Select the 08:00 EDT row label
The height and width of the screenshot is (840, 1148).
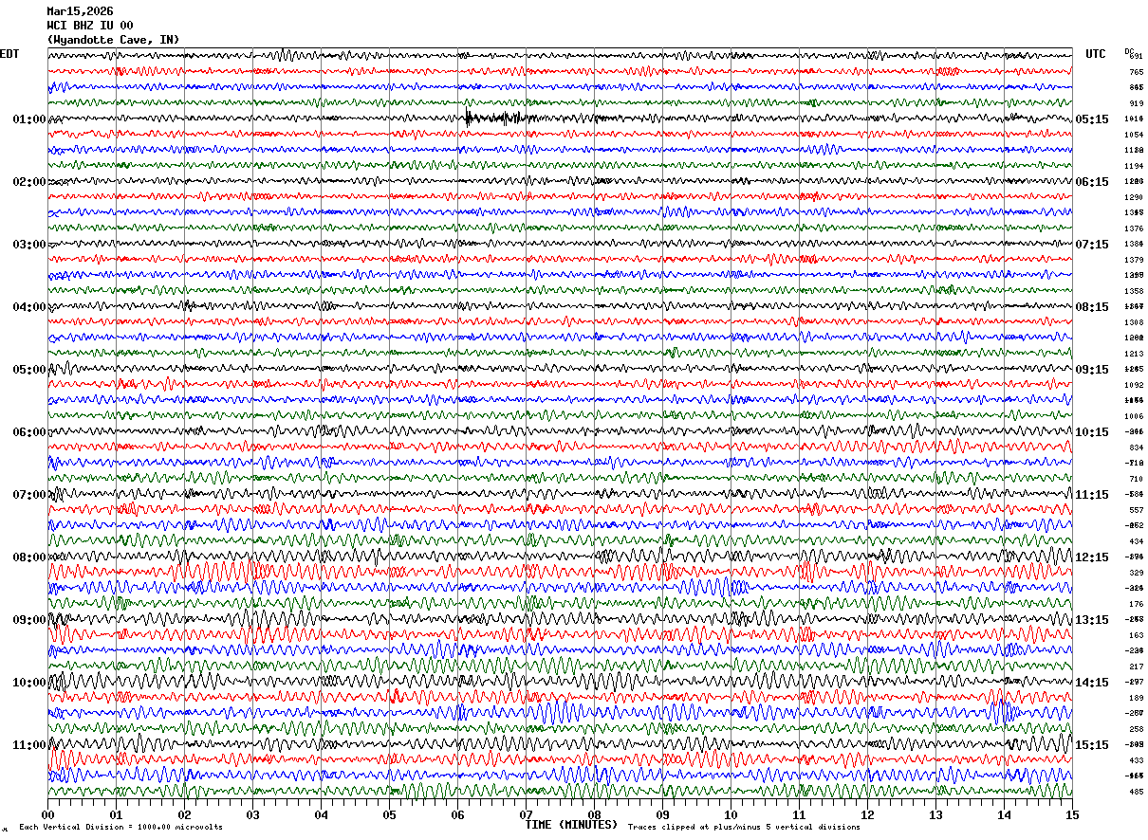point(29,557)
